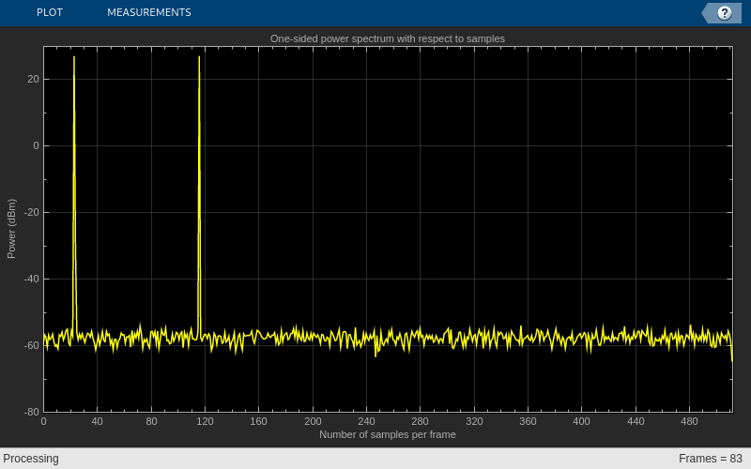The width and height of the screenshot is (751, 469).
Task: Click the x-axis tick label 360
Action: pyautogui.click(x=528, y=421)
